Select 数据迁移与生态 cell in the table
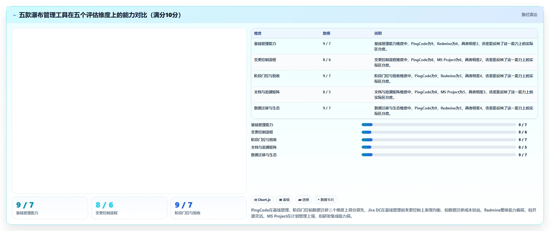Viewport: 550px width, 231px height. click(267, 108)
